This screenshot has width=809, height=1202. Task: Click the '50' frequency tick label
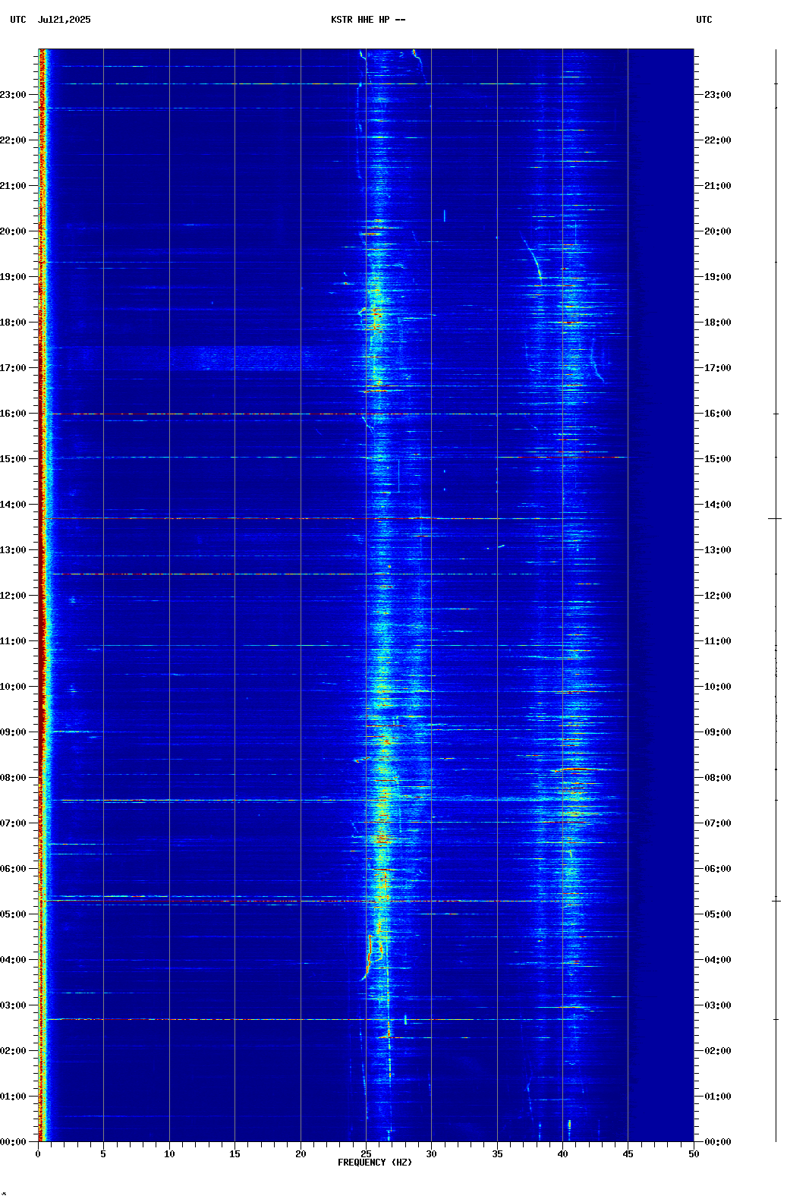tap(694, 1154)
